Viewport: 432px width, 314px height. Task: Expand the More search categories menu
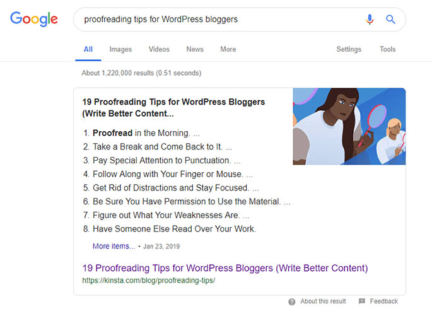(x=228, y=49)
